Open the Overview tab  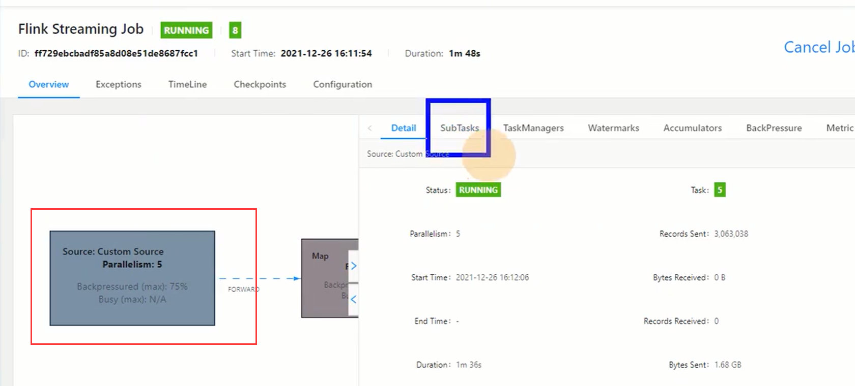[x=49, y=84]
